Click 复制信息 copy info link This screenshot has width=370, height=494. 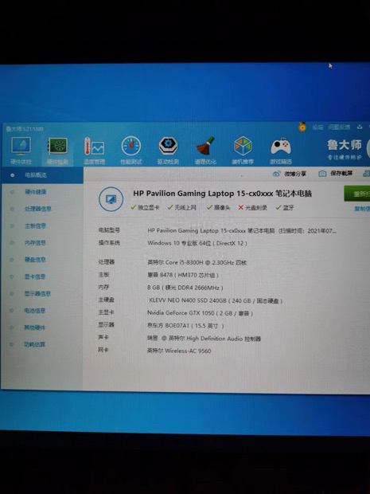pos(362,209)
